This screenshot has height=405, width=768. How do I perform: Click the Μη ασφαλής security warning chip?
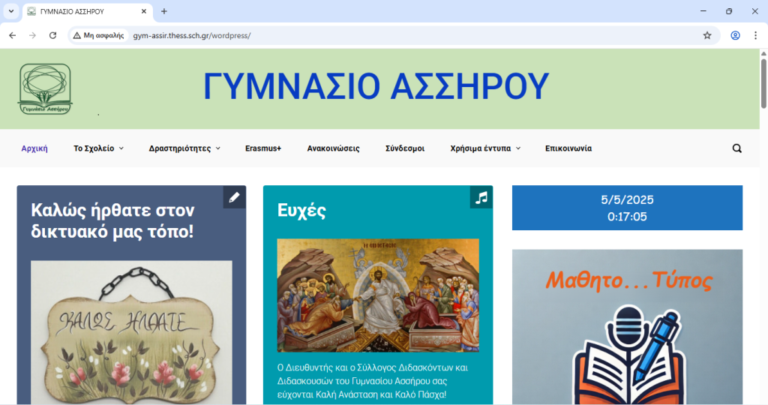pos(99,35)
